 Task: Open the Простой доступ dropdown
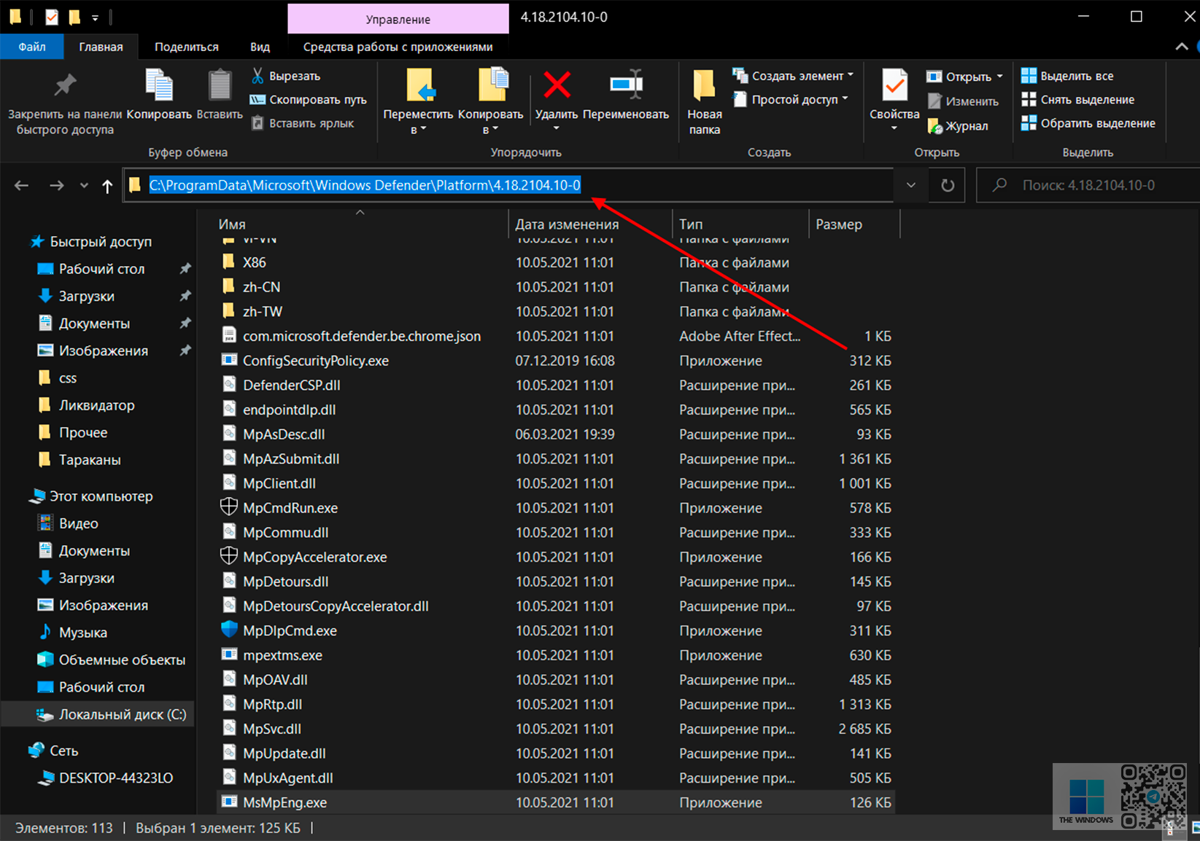click(x=845, y=99)
